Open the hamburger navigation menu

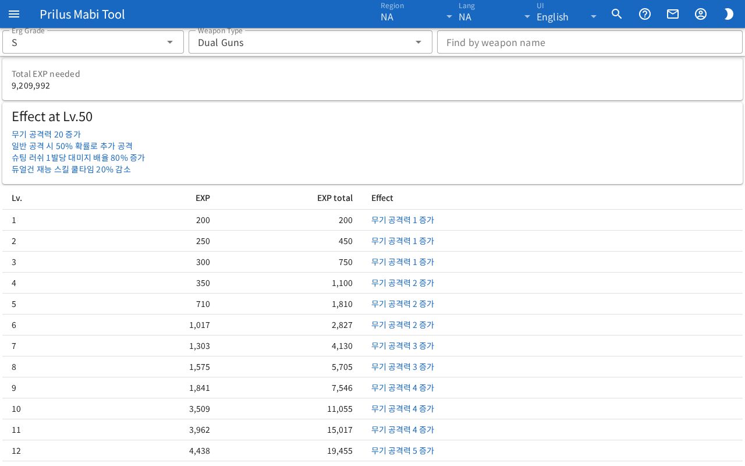pyautogui.click(x=14, y=14)
